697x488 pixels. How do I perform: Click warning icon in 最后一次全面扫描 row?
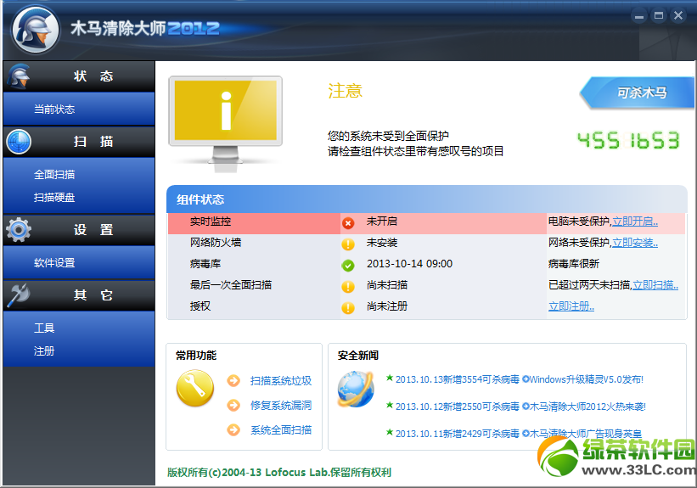point(348,287)
